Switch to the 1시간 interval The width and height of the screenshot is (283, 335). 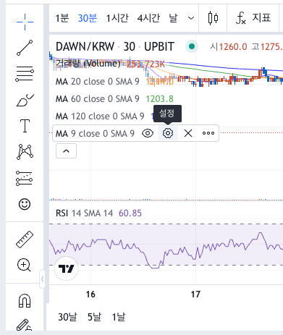[x=117, y=18]
